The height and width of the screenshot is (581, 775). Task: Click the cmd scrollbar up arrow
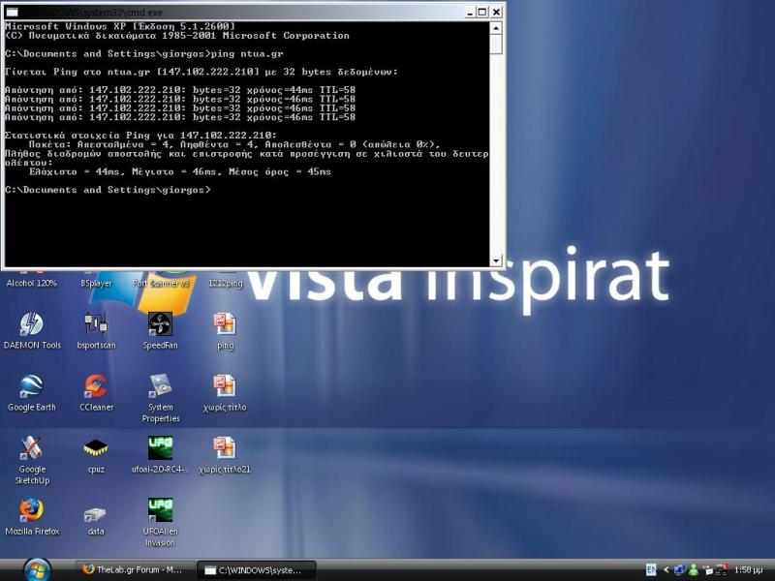pos(496,28)
